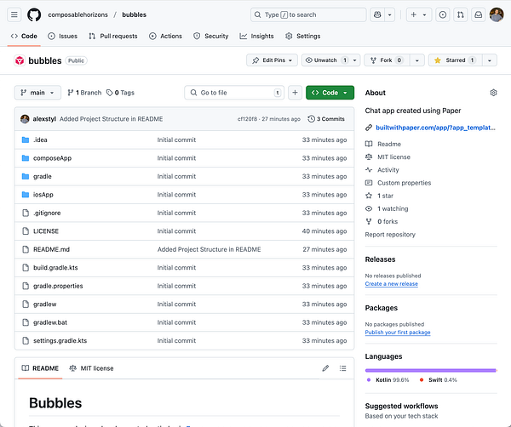Viewport: 511px width, 427px height.
Task: Open the Activity sidebar link
Action: tap(388, 170)
